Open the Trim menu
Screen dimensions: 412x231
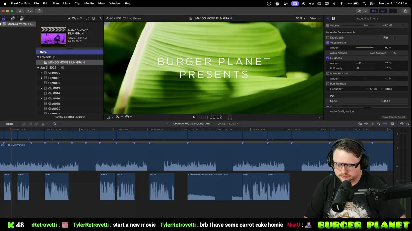[x=56, y=4]
